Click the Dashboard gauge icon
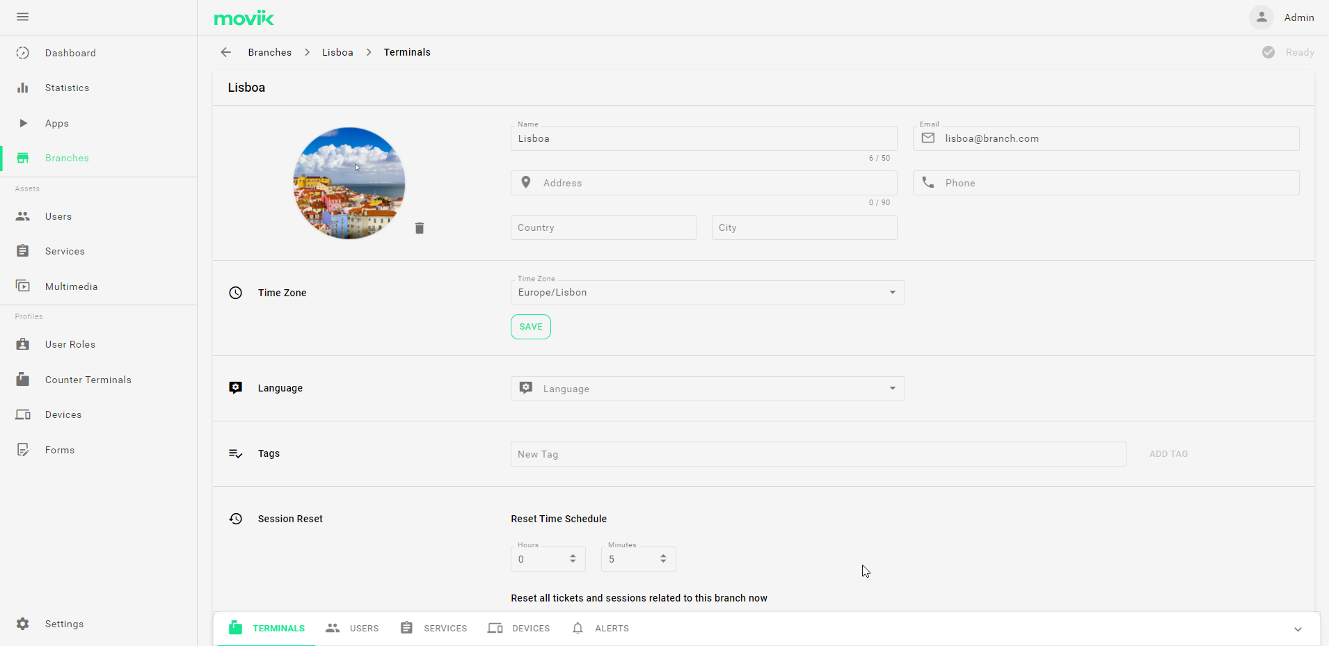Viewport: 1329px width, 646px height. (23, 53)
